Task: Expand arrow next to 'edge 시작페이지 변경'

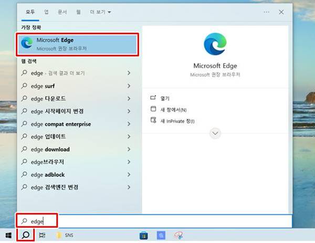Action: [x=129, y=111]
